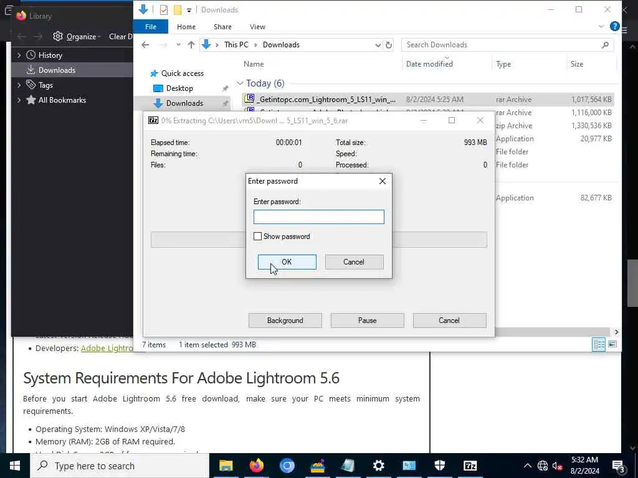This screenshot has height=478, width=638.
Task: Open clock showing 5:32 AM
Action: point(584,466)
